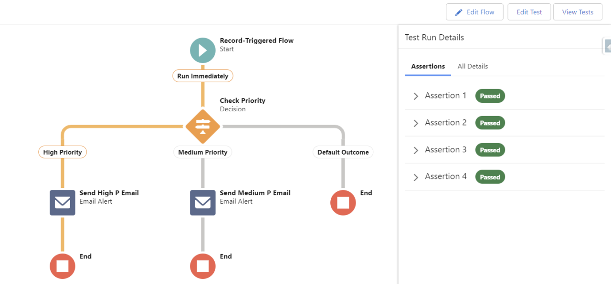The width and height of the screenshot is (611, 284).
Task: Open View Tests
Action: pyautogui.click(x=578, y=12)
